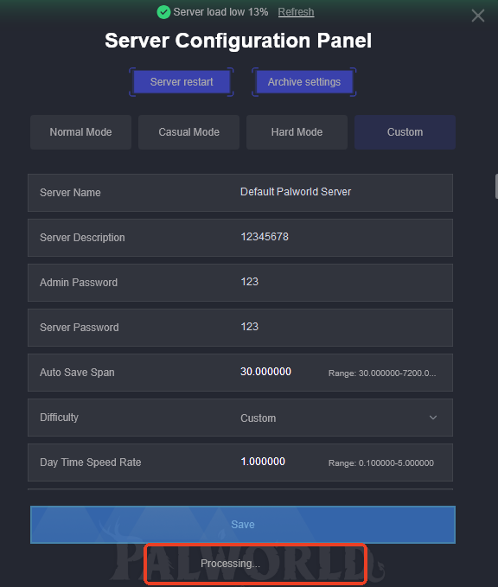The image size is (498, 587).
Task: Close the configuration panel with X
Action: 478,16
